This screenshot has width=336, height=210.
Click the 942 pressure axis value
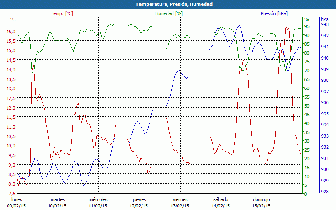tap(325, 35)
